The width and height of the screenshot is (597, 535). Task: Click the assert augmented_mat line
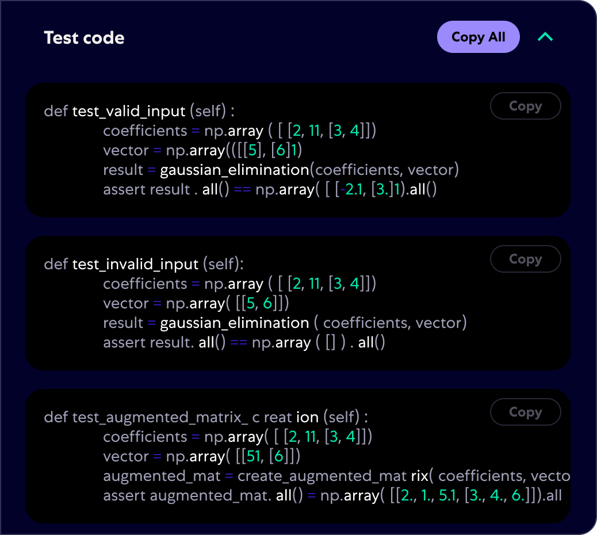tap(332, 496)
